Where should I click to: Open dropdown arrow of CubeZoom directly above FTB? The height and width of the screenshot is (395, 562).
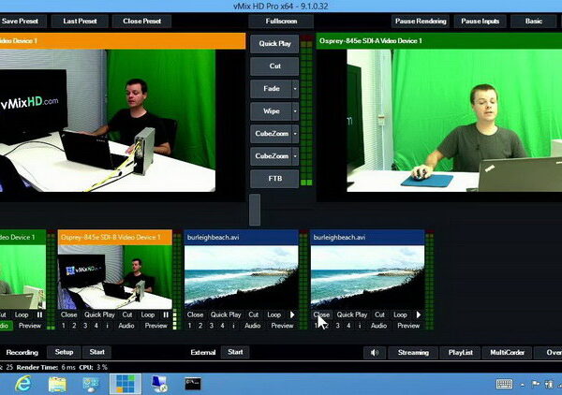coord(295,156)
